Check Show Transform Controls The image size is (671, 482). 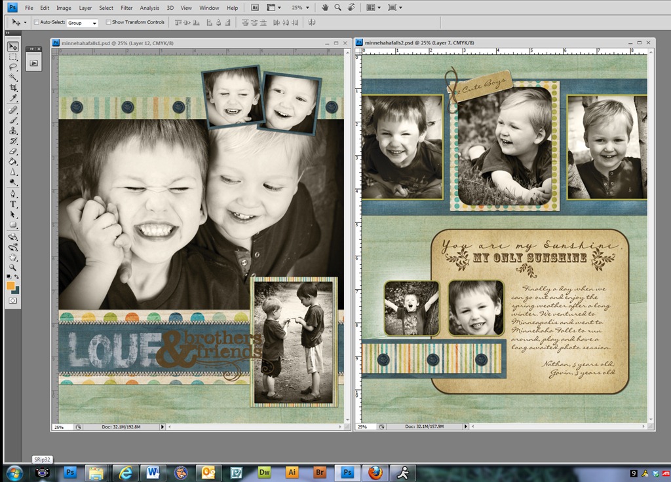(108, 22)
